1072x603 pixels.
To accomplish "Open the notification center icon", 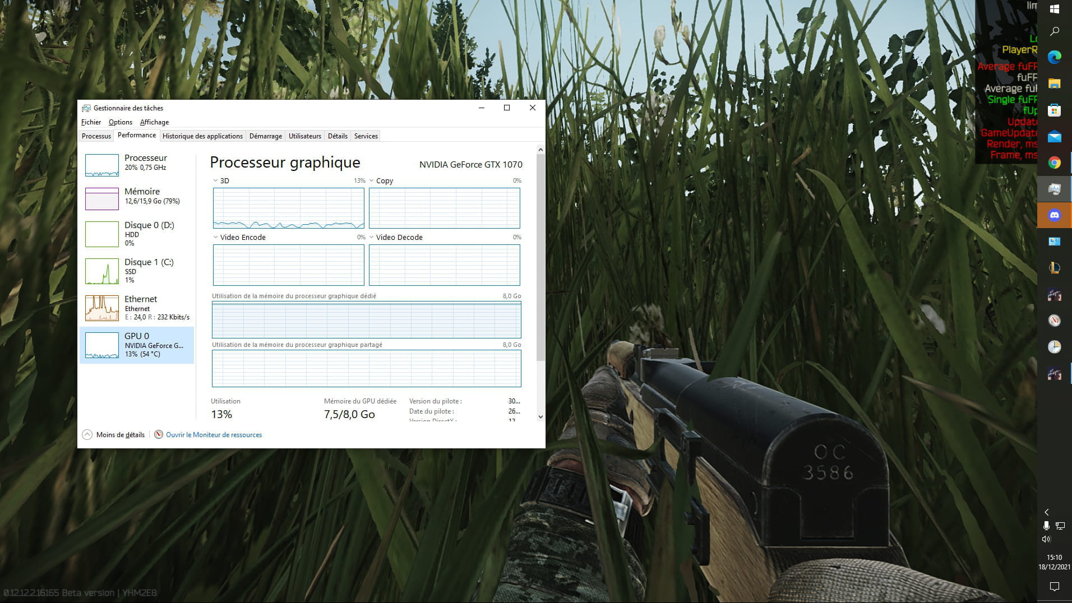I will click(x=1054, y=586).
